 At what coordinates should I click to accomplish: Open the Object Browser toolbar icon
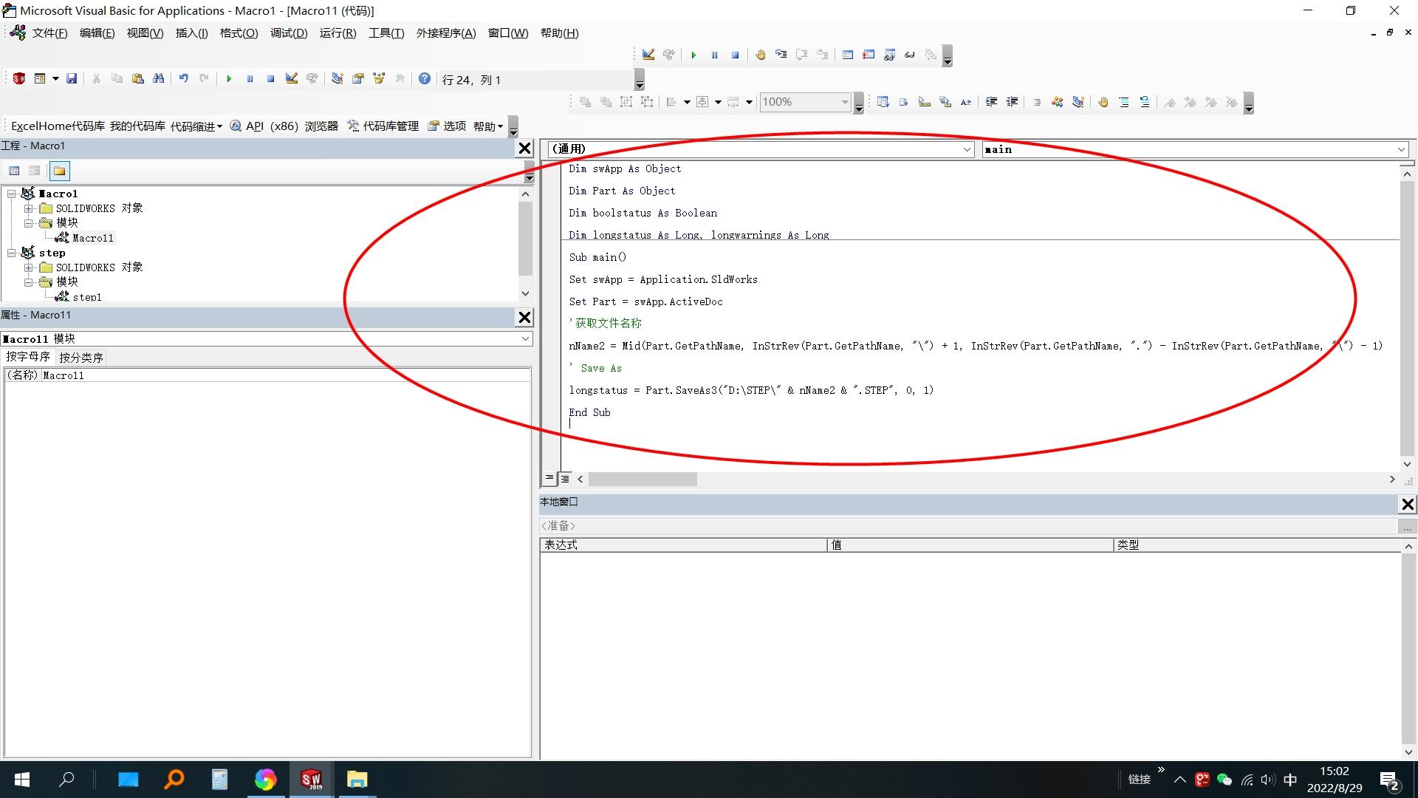[x=379, y=78]
